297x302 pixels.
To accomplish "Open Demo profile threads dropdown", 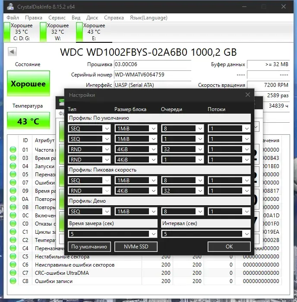I will click(x=229, y=211).
